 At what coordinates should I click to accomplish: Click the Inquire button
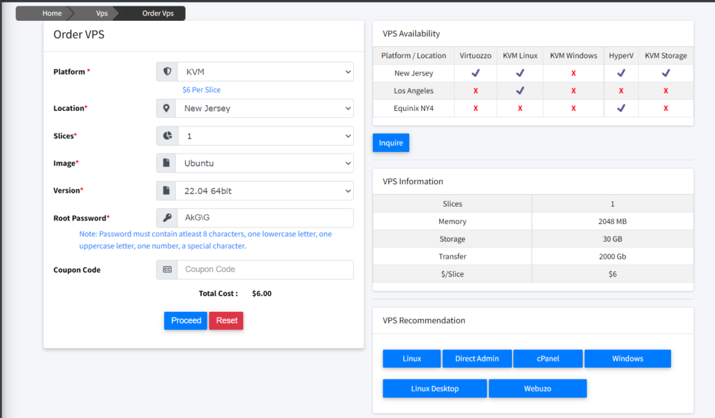[390, 142]
